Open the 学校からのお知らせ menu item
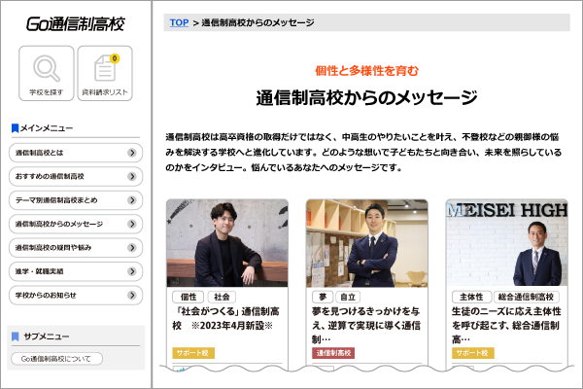583x389 pixels. point(76,296)
